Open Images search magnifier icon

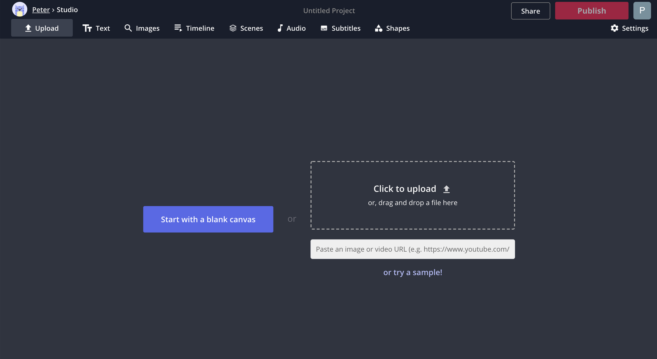(128, 28)
